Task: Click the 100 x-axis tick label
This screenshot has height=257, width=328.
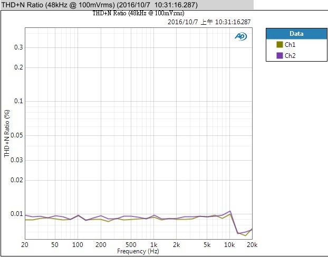Action: (x=78, y=244)
